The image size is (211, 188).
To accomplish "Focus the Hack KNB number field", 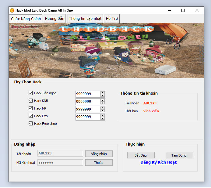I will [88, 102].
